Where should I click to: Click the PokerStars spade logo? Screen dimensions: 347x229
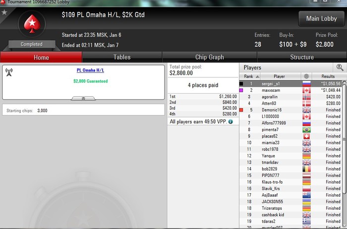(32, 24)
